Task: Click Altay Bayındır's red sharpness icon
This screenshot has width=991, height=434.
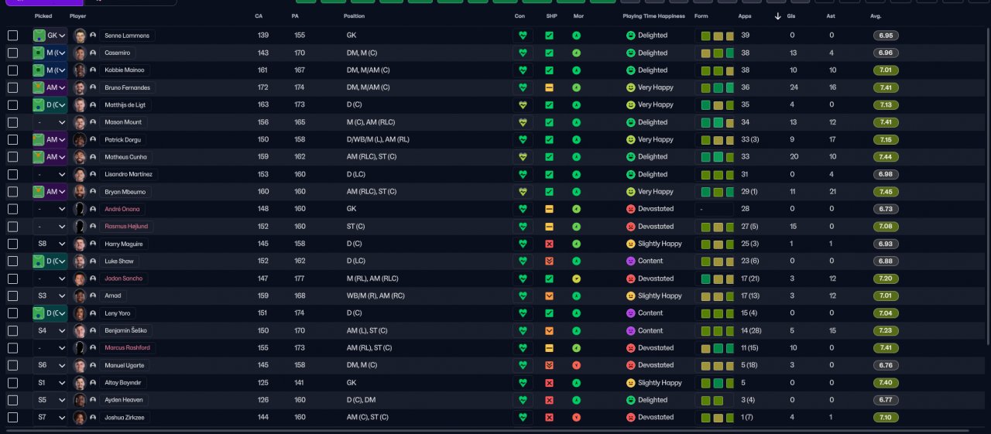Action: point(549,383)
